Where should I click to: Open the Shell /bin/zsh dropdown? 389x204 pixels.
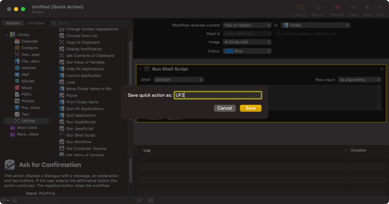(x=178, y=80)
